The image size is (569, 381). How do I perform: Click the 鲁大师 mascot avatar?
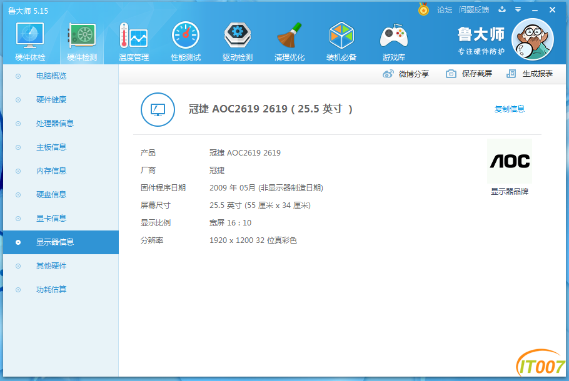(x=532, y=39)
